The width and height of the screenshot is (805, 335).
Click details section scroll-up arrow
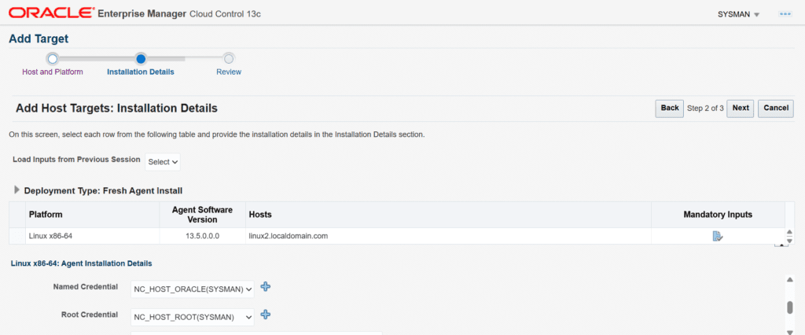point(789,279)
